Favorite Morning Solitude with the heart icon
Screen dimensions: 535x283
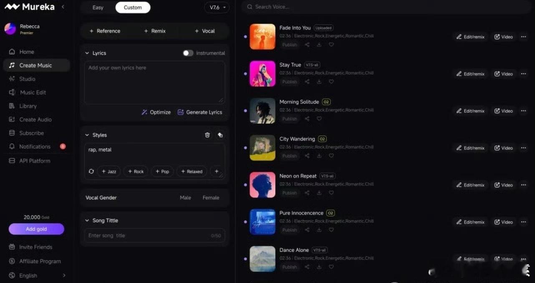(x=319, y=119)
